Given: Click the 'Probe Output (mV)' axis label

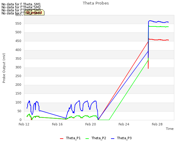Looking at the screenshot, I should [4, 68].
